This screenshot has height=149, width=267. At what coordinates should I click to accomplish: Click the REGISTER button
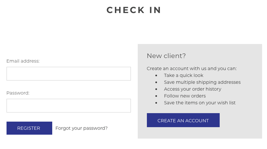(29, 128)
